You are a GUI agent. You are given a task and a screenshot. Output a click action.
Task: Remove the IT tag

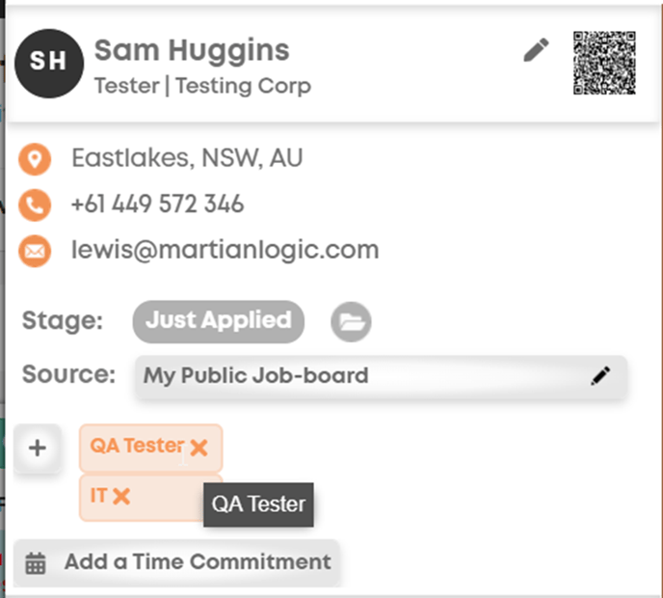tap(121, 496)
